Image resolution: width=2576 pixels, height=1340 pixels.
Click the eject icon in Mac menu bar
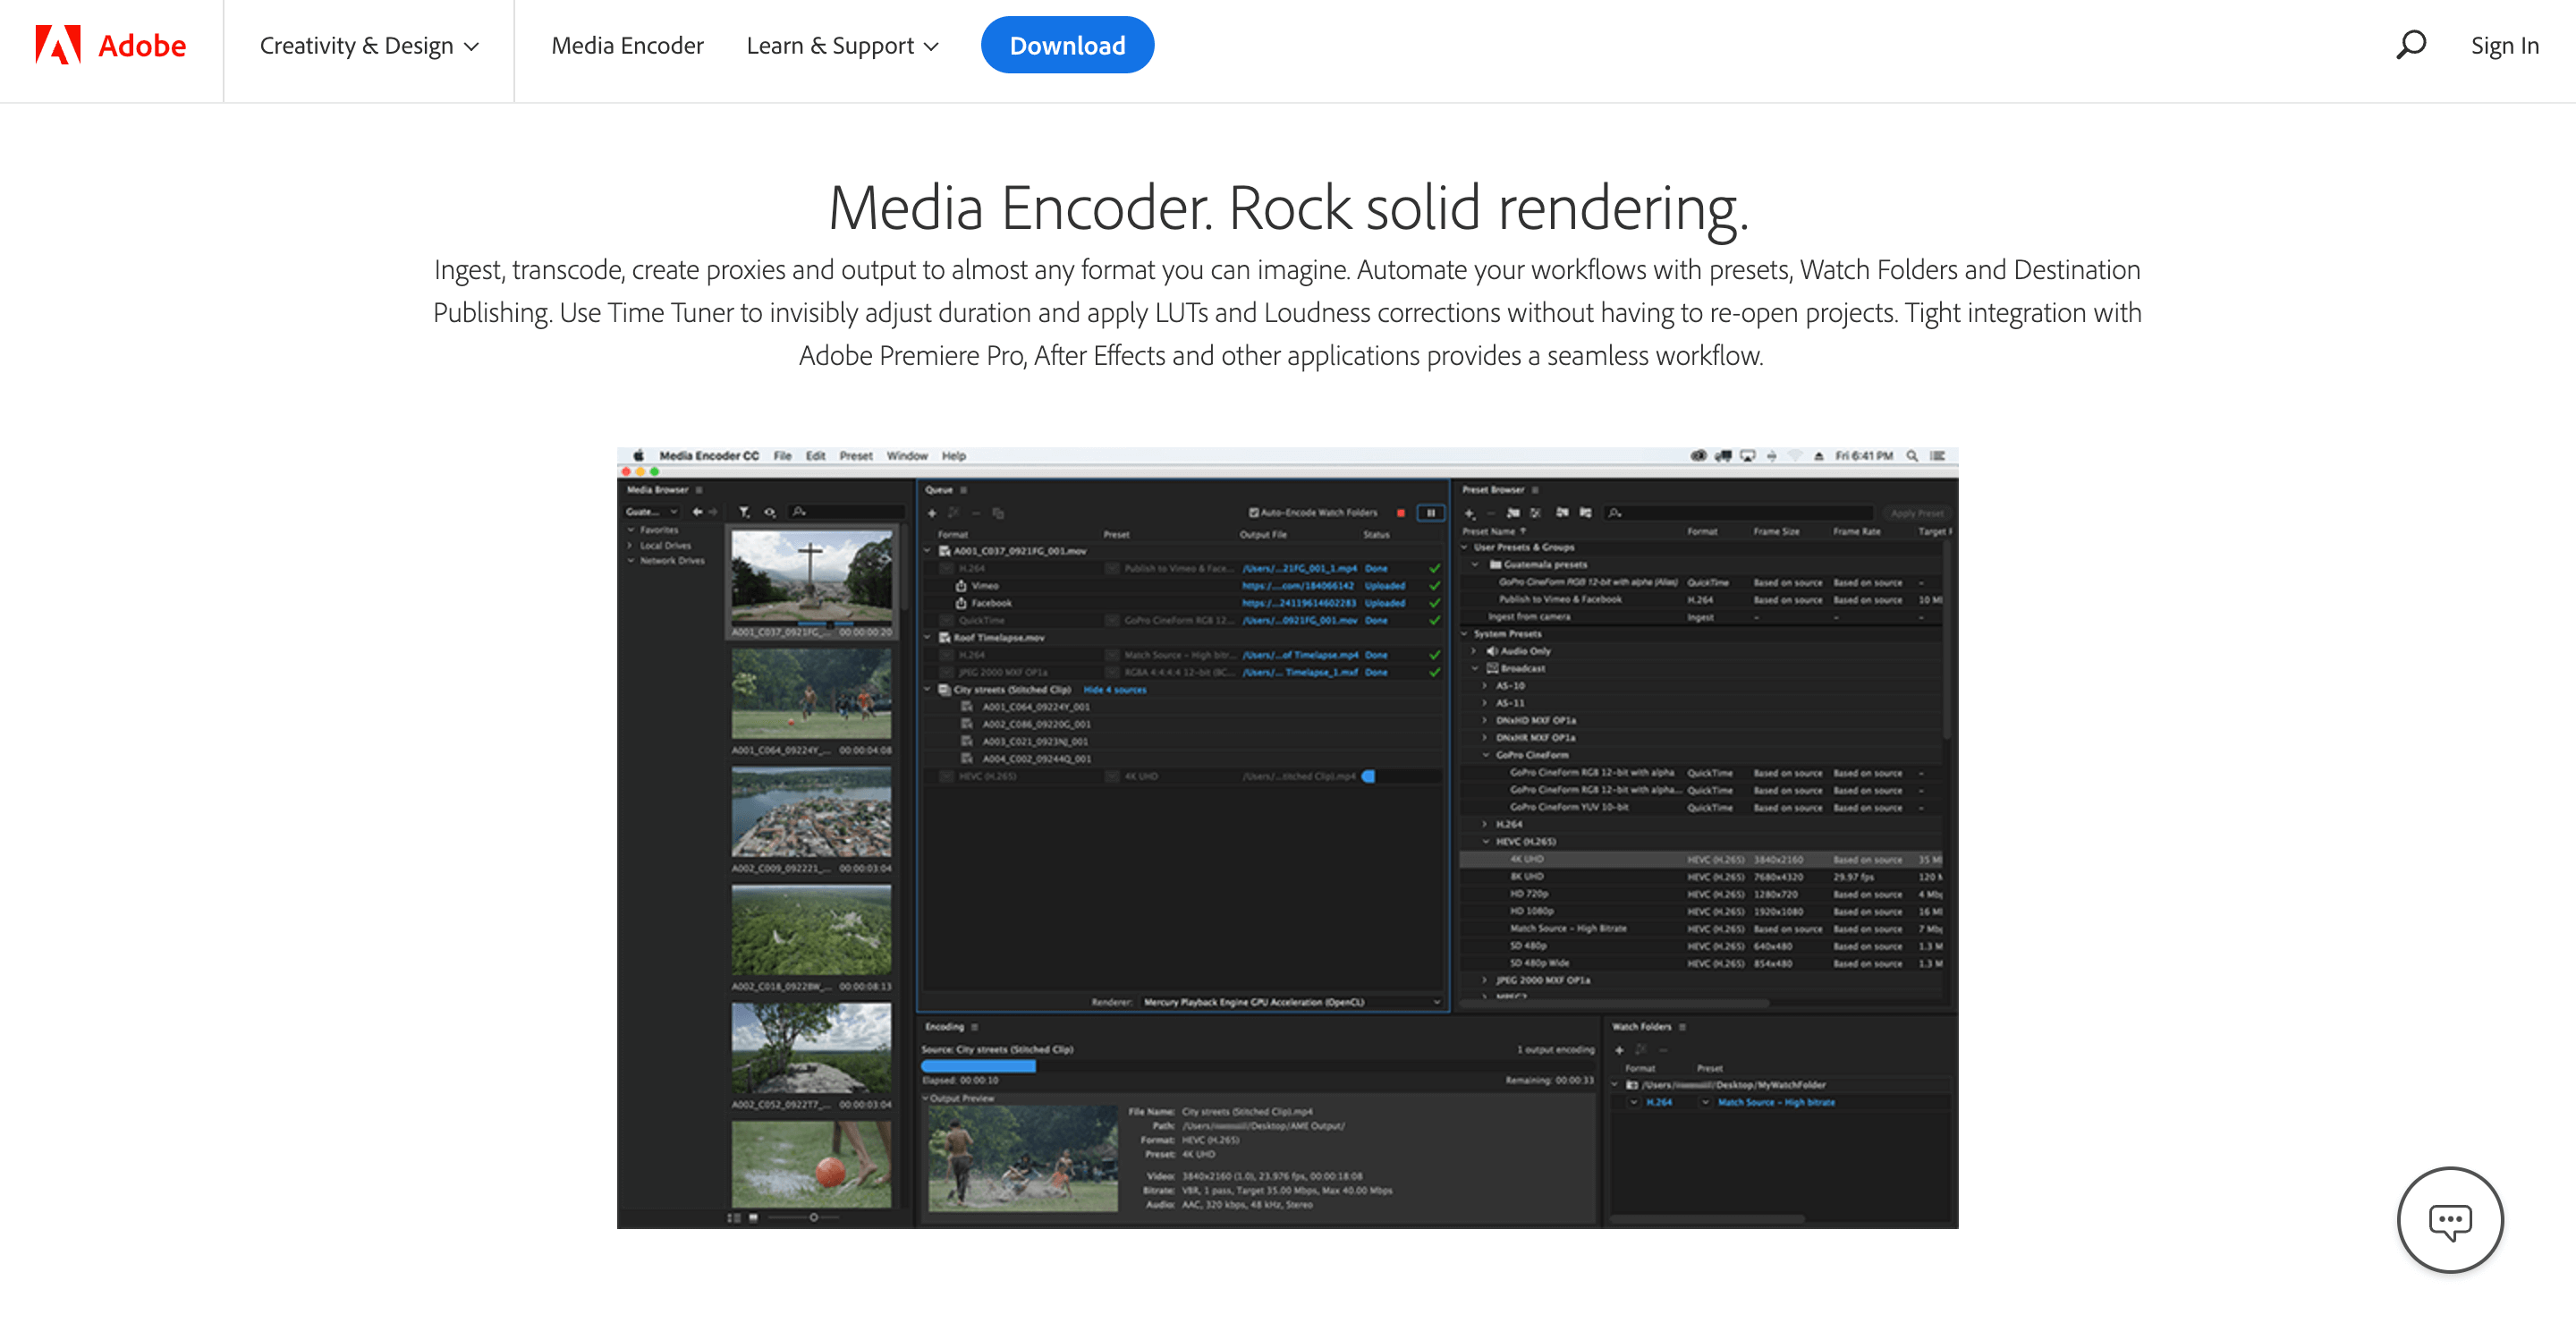[1819, 456]
